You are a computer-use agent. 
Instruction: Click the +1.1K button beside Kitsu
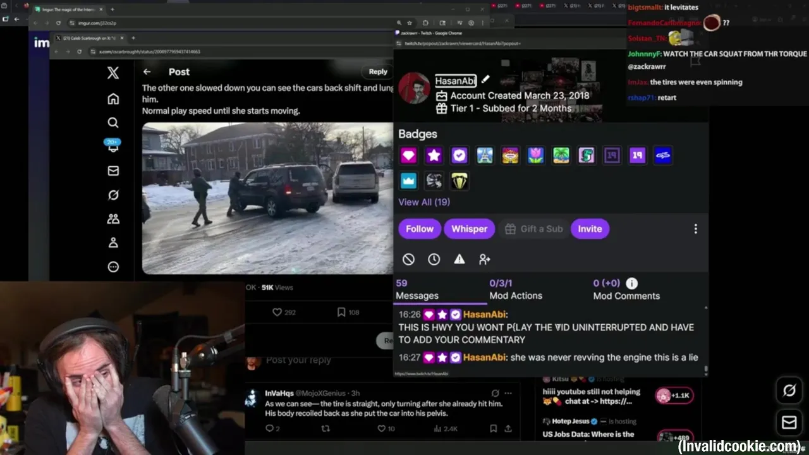[674, 396]
